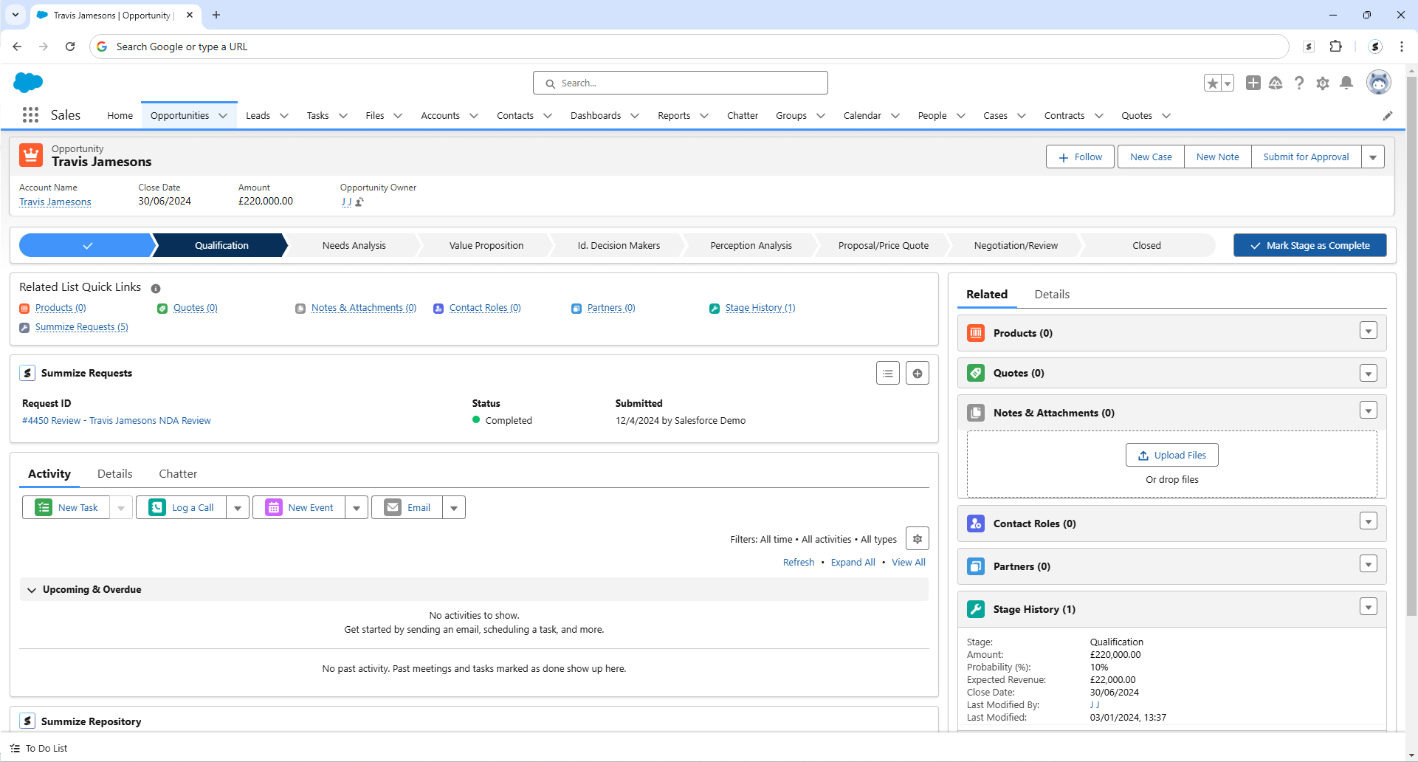Click the Follow button

pos(1079,157)
